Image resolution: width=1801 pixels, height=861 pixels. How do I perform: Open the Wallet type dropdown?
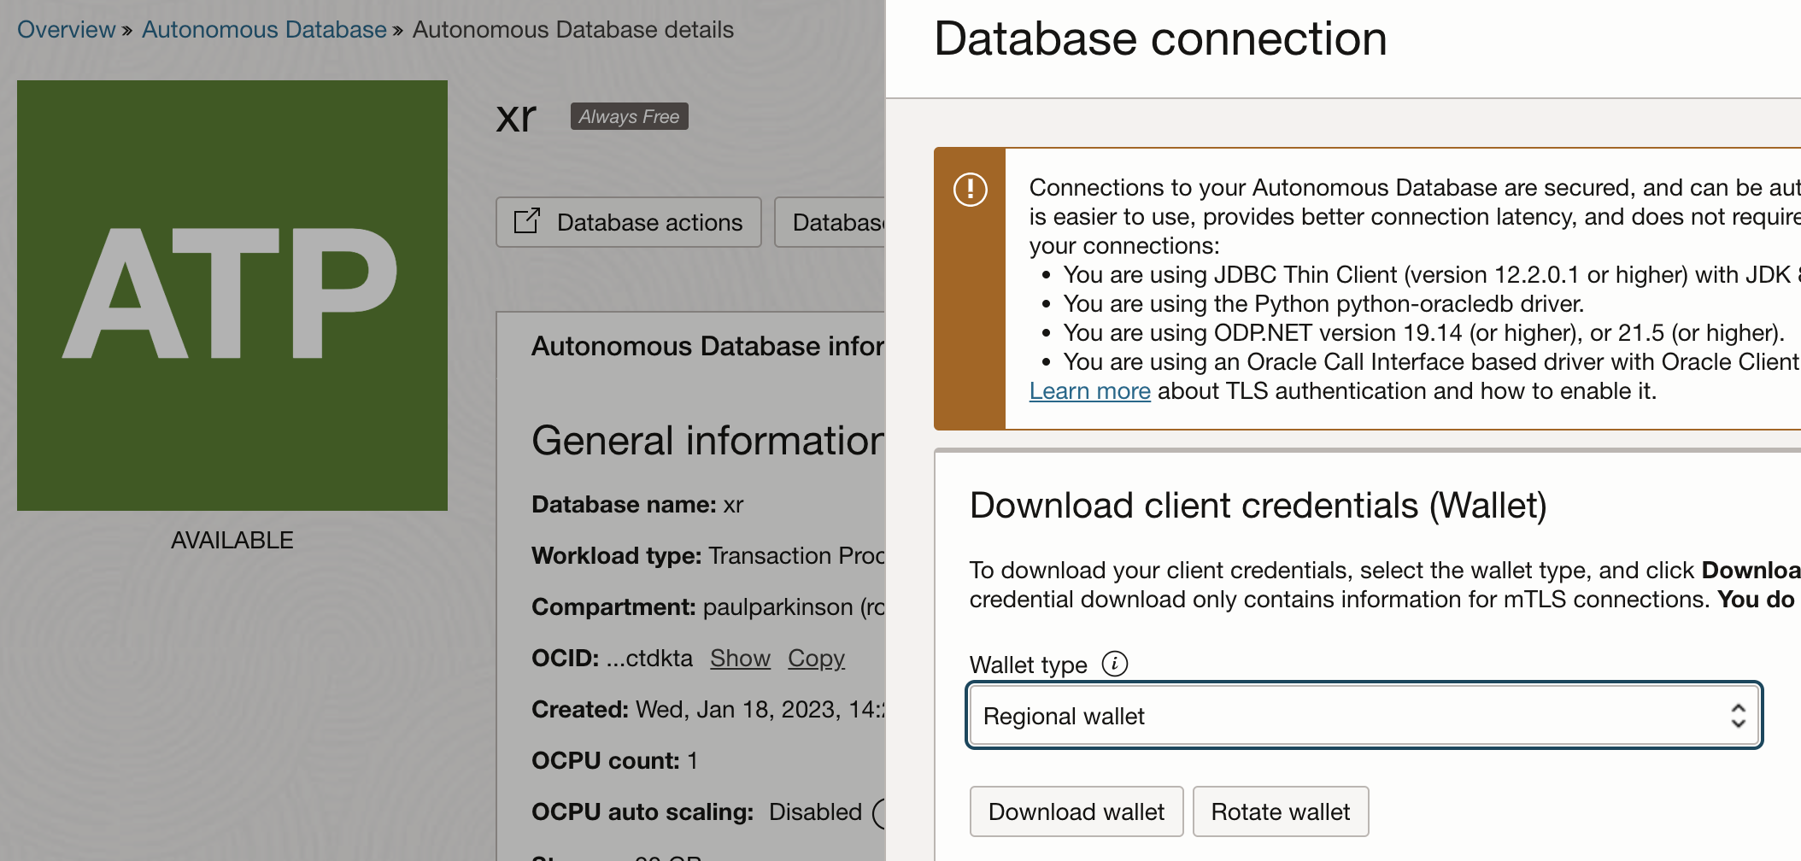pyautogui.click(x=1364, y=716)
